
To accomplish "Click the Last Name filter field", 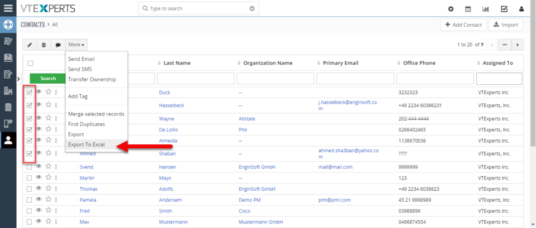I will 195,79.
